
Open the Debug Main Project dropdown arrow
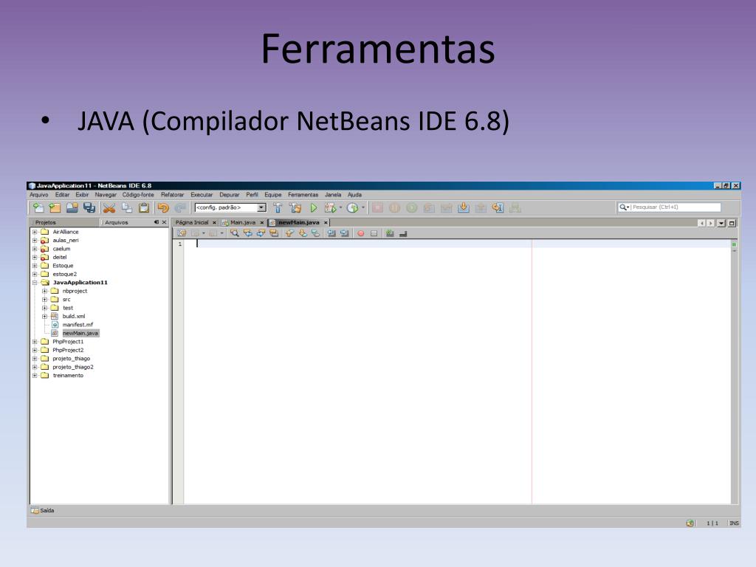[340, 207]
